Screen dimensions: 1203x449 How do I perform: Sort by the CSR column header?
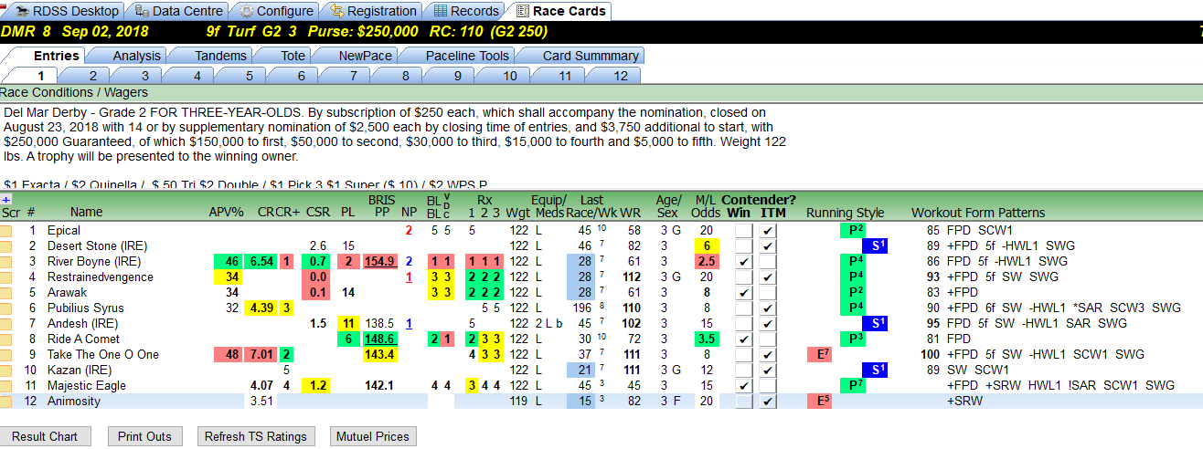318,213
